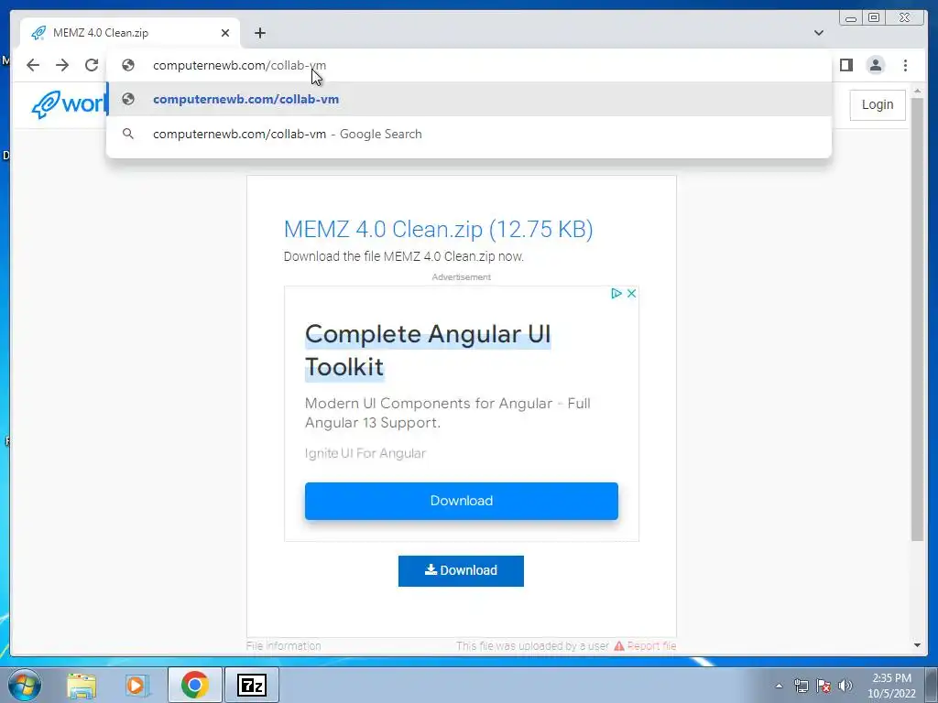Open the Chrome profile avatar menu
Image resolution: width=938 pixels, height=703 pixels.
click(875, 65)
